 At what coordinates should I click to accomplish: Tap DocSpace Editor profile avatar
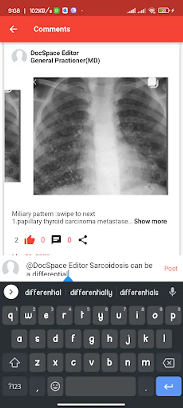[x=19, y=57]
